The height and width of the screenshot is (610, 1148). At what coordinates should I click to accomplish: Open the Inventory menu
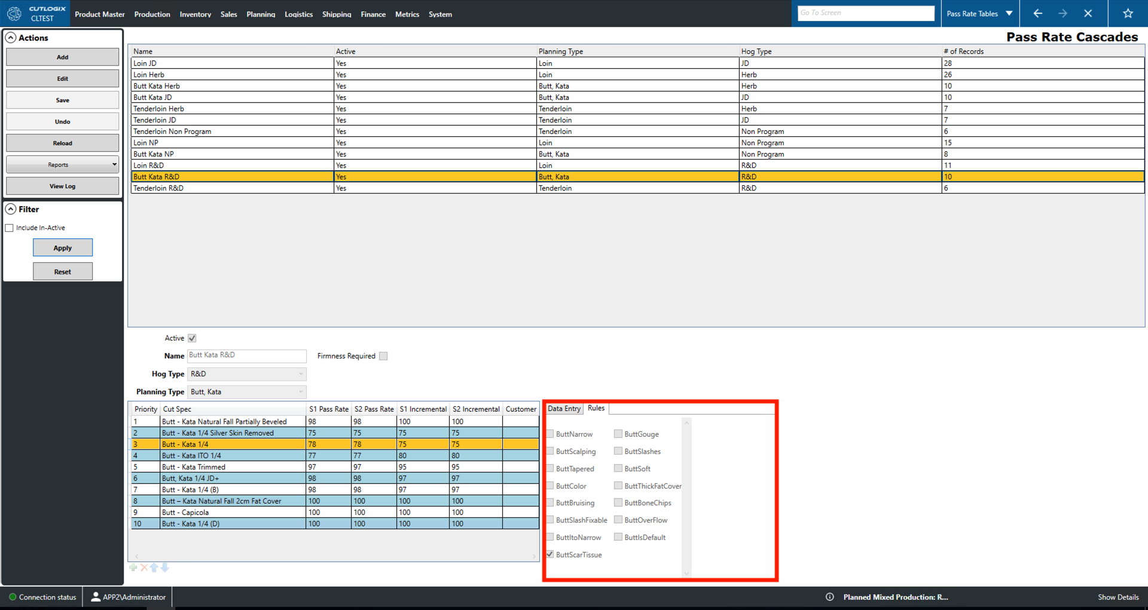tap(195, 14)
